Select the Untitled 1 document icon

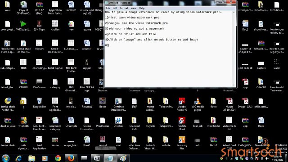pyautogui.click(x=71, y=6)
